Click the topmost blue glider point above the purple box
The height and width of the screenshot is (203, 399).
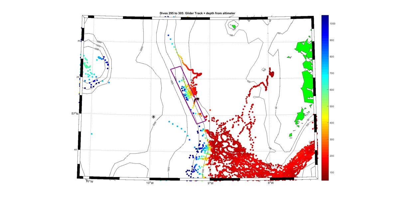(x=169, y=35)
